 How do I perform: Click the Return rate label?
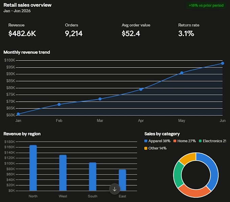tap(189, 25)
